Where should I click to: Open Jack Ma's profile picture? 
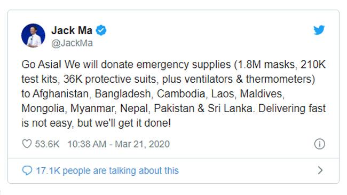point(33,35)
